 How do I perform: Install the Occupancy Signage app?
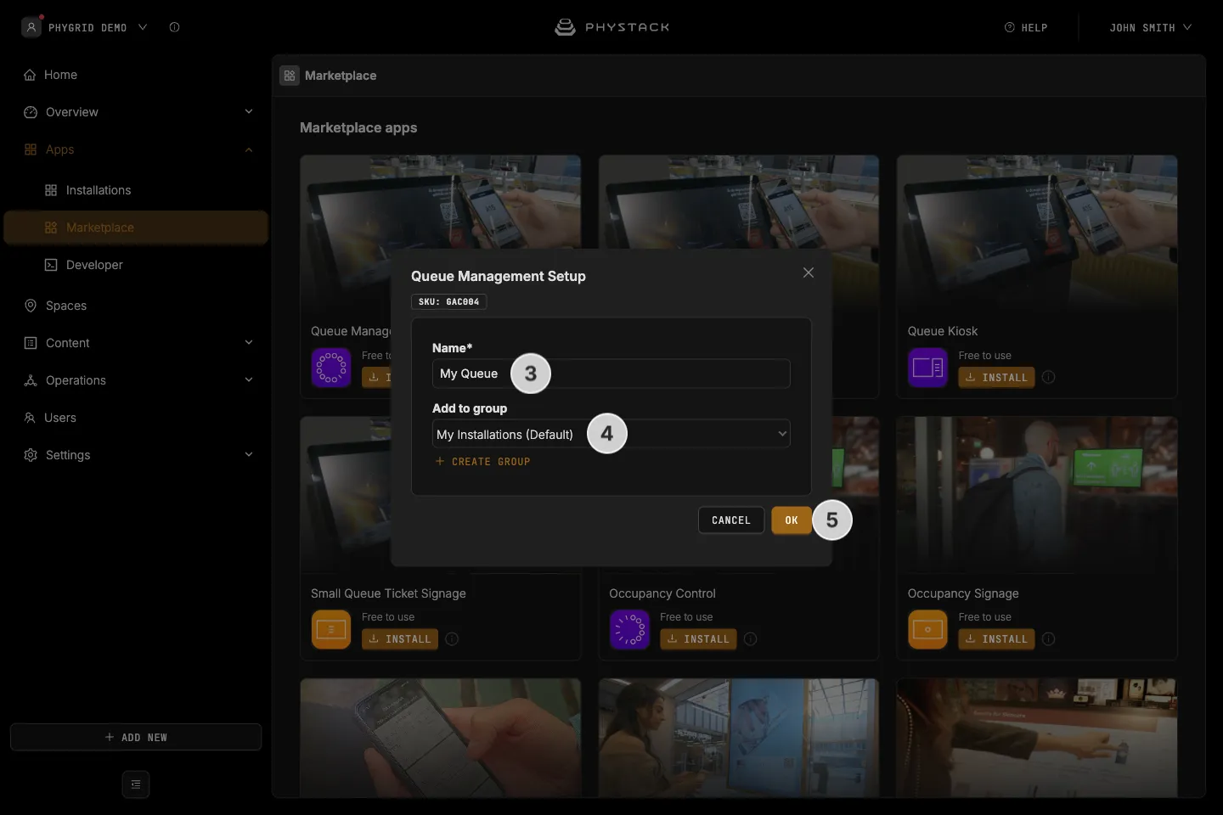pyautogui.click(x=996, y=639)
